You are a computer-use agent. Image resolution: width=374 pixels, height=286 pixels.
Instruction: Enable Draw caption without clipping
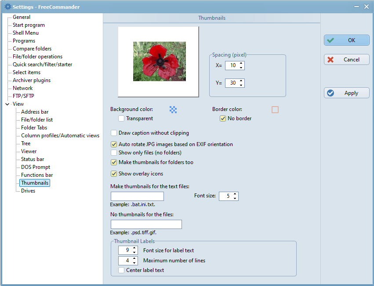point(114,133)
